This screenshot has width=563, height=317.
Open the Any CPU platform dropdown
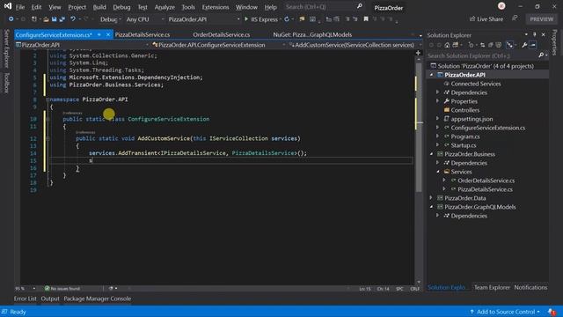click(144, 19)
